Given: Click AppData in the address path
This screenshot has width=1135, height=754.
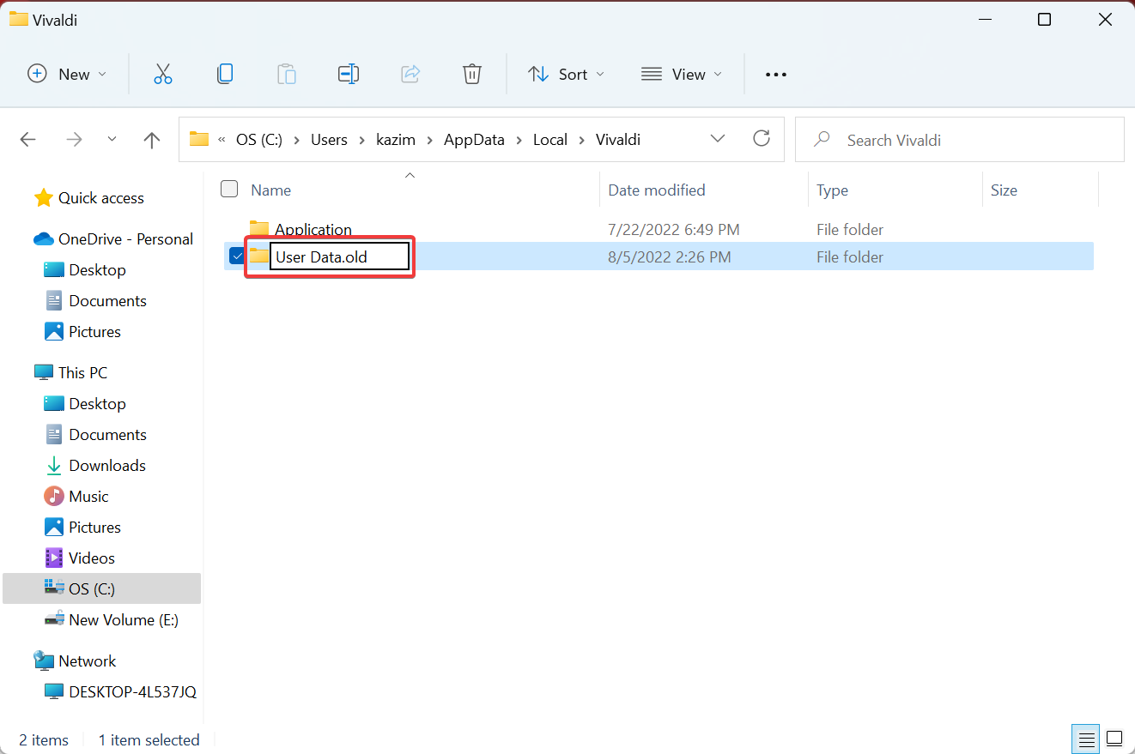Looking at the screenshot, I should [x=474, y=140].
